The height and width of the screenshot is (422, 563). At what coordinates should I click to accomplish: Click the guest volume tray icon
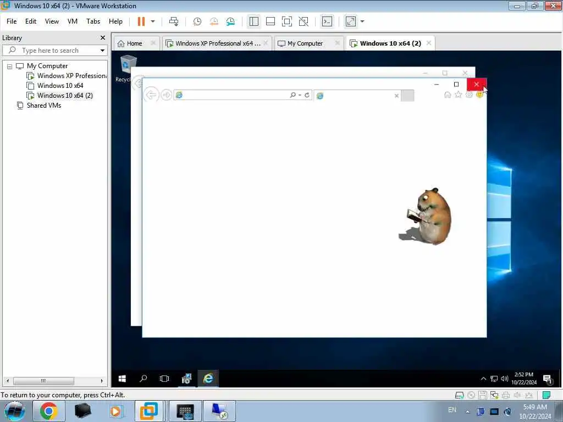(x=505, y=379)
